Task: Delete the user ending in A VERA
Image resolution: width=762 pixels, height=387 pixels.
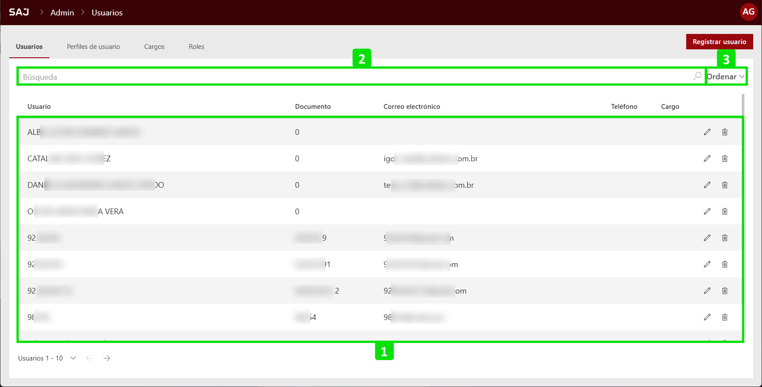Action: point(725,212)
